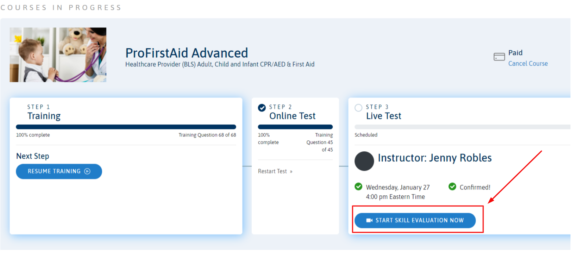Click the Restart Test link

point(275,171)
